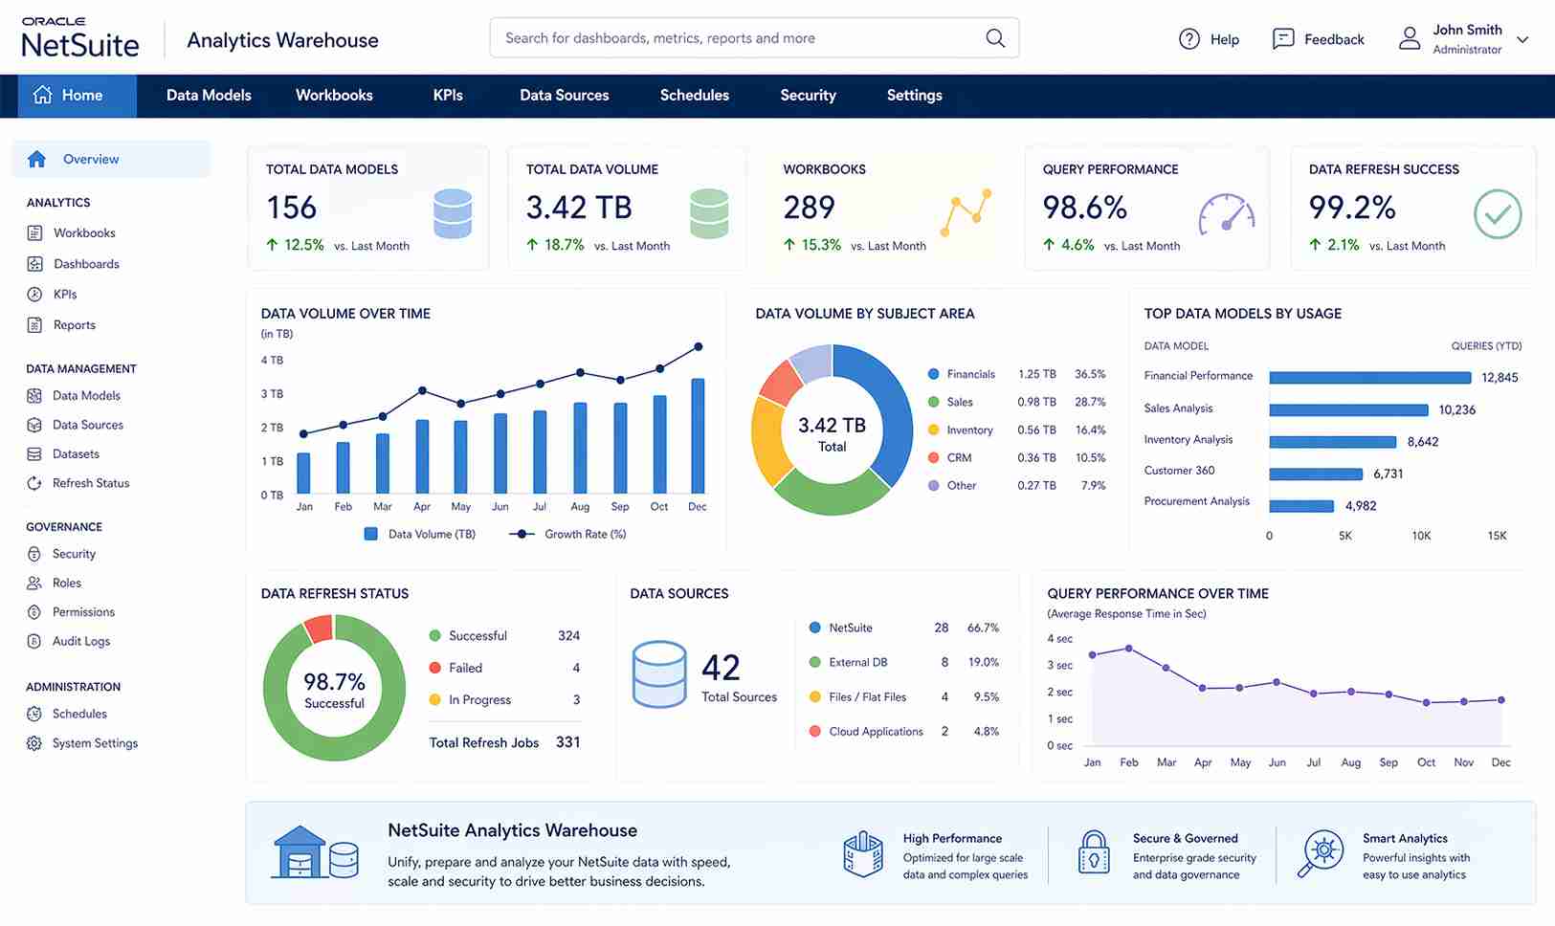The width and height of the screenshot is (1555, 926).
Task: Click the Smart Analytics magnifier icon
Action: click(x=1321, y=853)
